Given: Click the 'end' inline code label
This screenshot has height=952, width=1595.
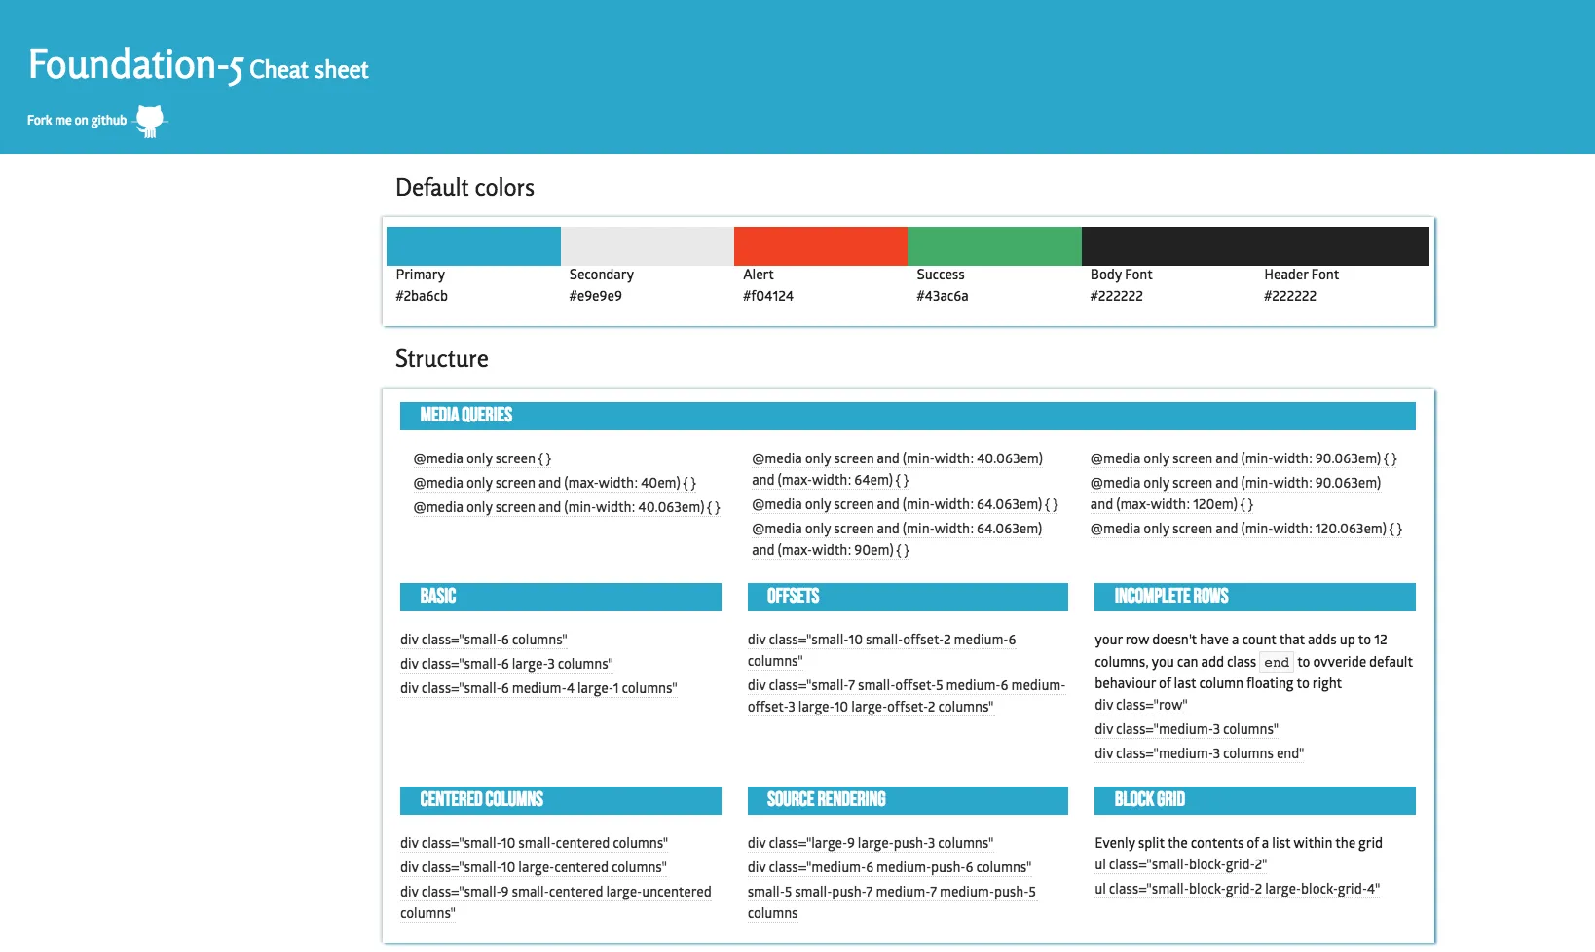Looking at the screenshot, I should (1277, 662).
